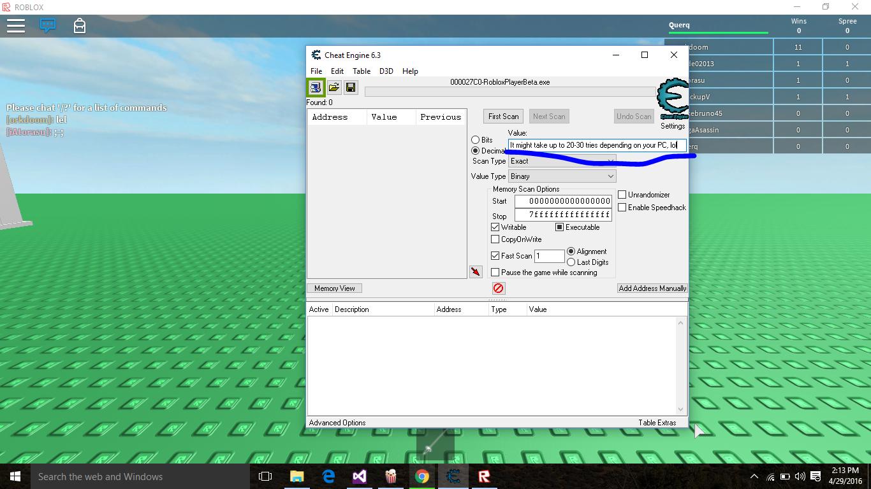Enable the Speedhack checkbox

(622, 208)
